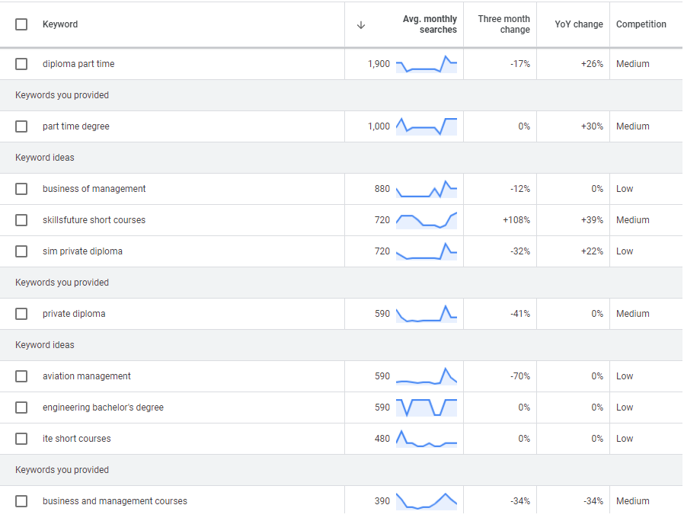Tick checkbox for 'skillsfuture short courses'
This screenshot has height=521, width=684.
point(21,220)
